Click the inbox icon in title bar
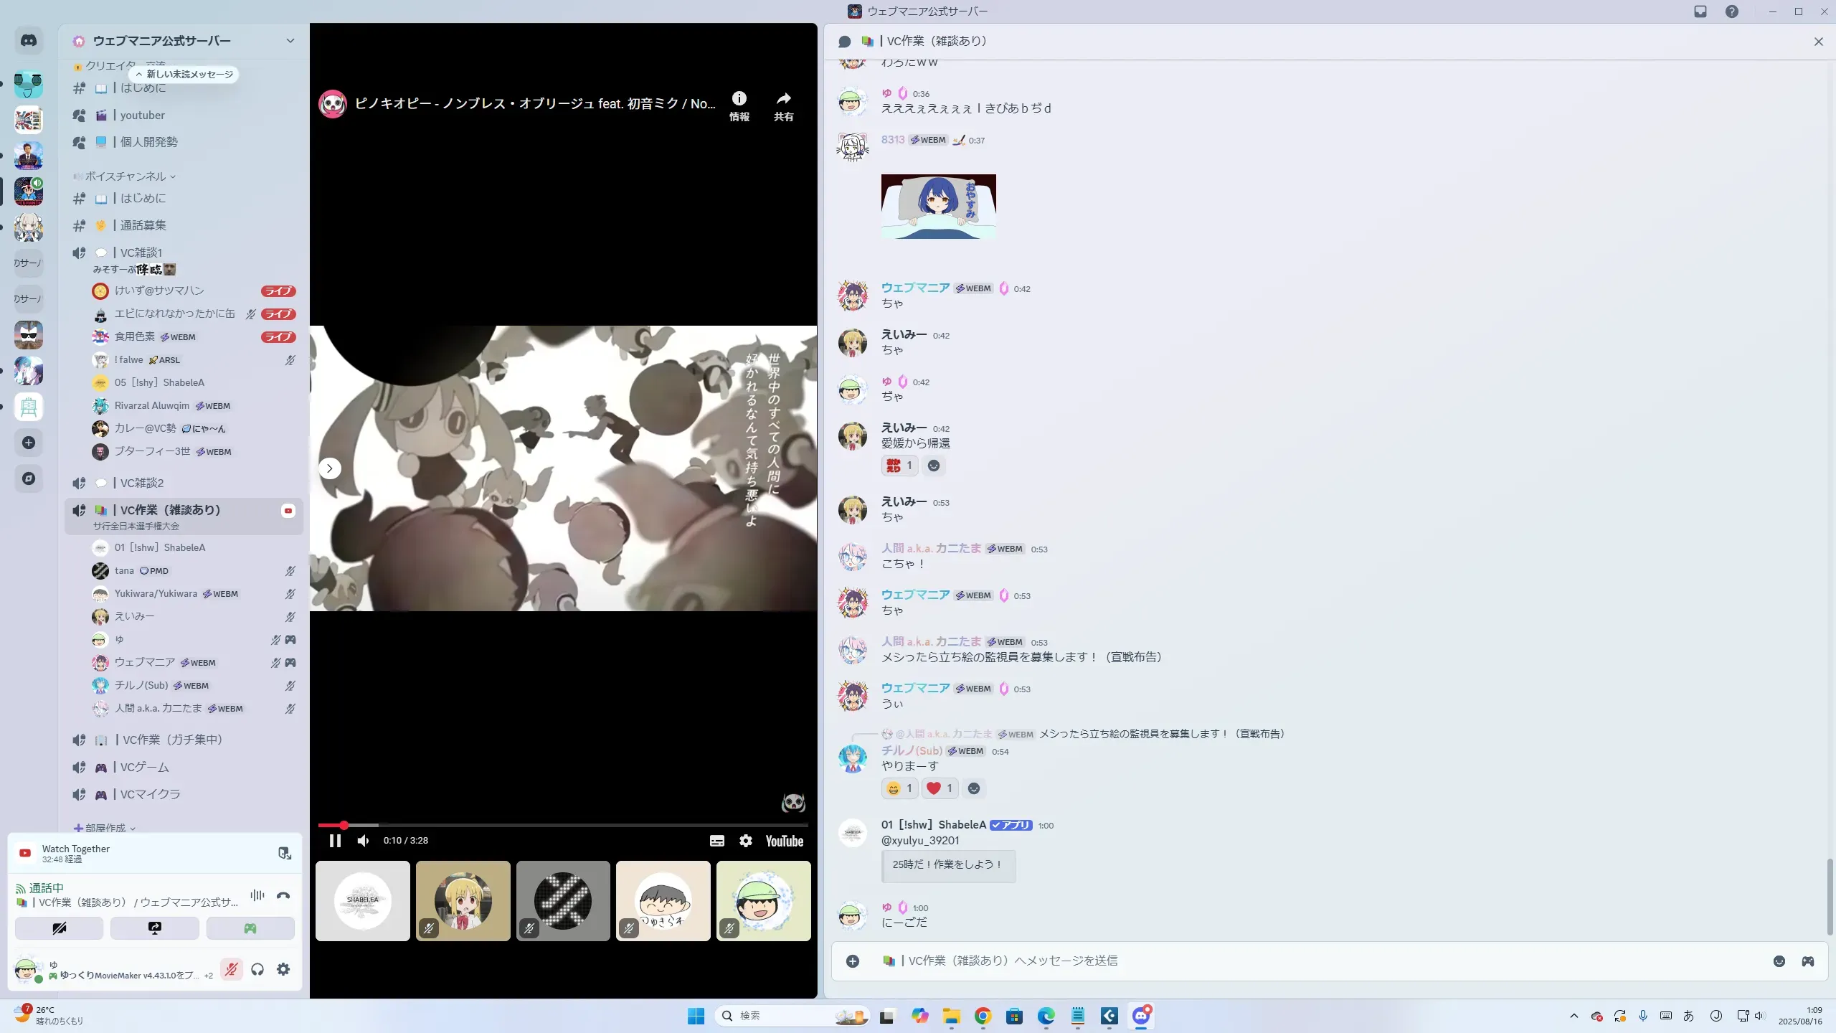1836x1033 pixels. click(x=1700, y=11)
